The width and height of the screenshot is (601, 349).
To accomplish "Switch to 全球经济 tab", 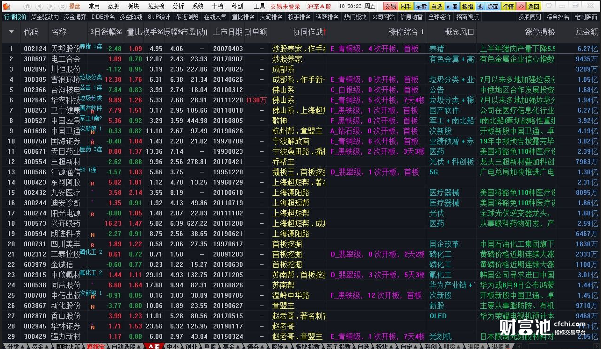I will point(440,17).
